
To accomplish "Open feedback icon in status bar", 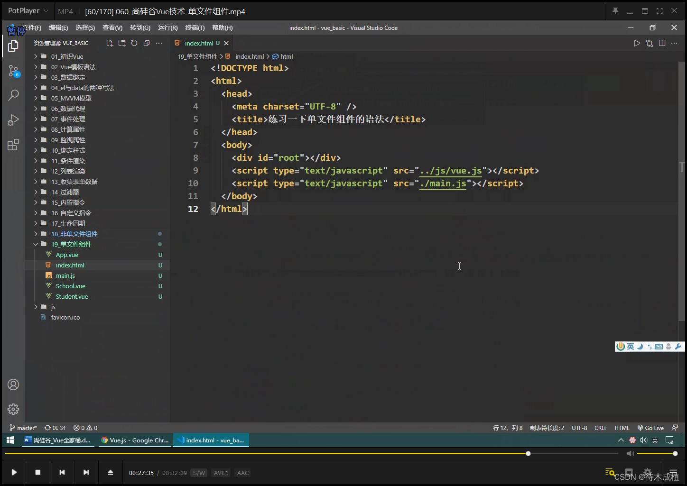I will (675, 428).
